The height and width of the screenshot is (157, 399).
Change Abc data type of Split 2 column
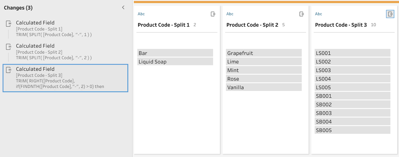230,14
